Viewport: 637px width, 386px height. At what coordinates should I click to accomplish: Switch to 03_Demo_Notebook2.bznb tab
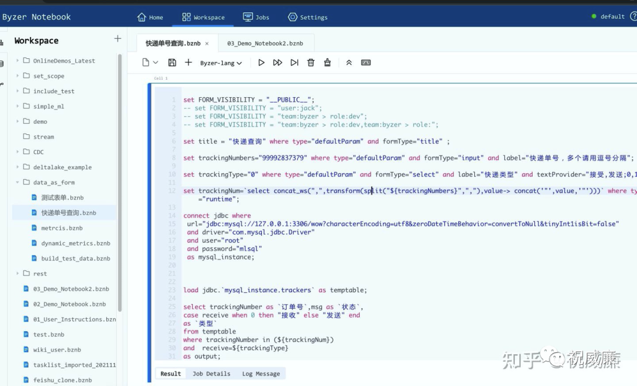(265, 43)
